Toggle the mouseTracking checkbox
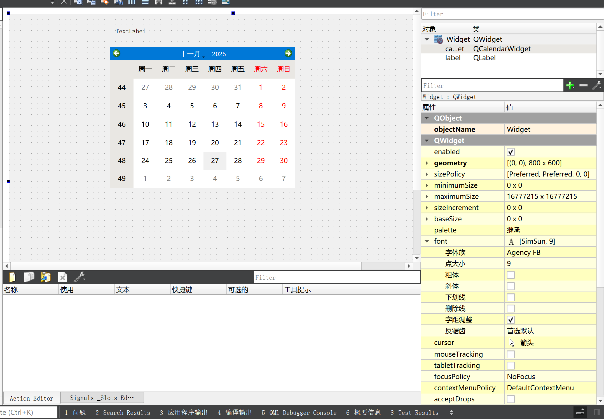 [x=511, y=354]
